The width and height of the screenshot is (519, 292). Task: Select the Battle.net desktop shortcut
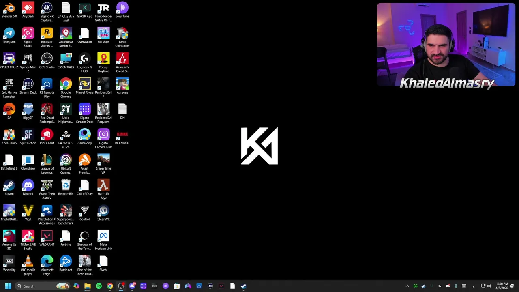(x=66, y=264)
